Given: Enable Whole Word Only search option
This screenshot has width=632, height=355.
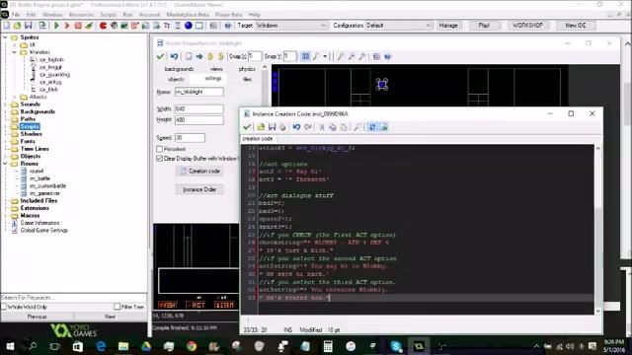Looking at the screenshot, I should tap(4, 307).
